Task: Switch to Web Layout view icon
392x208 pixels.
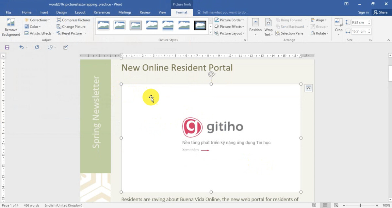Action: [336, 205]
